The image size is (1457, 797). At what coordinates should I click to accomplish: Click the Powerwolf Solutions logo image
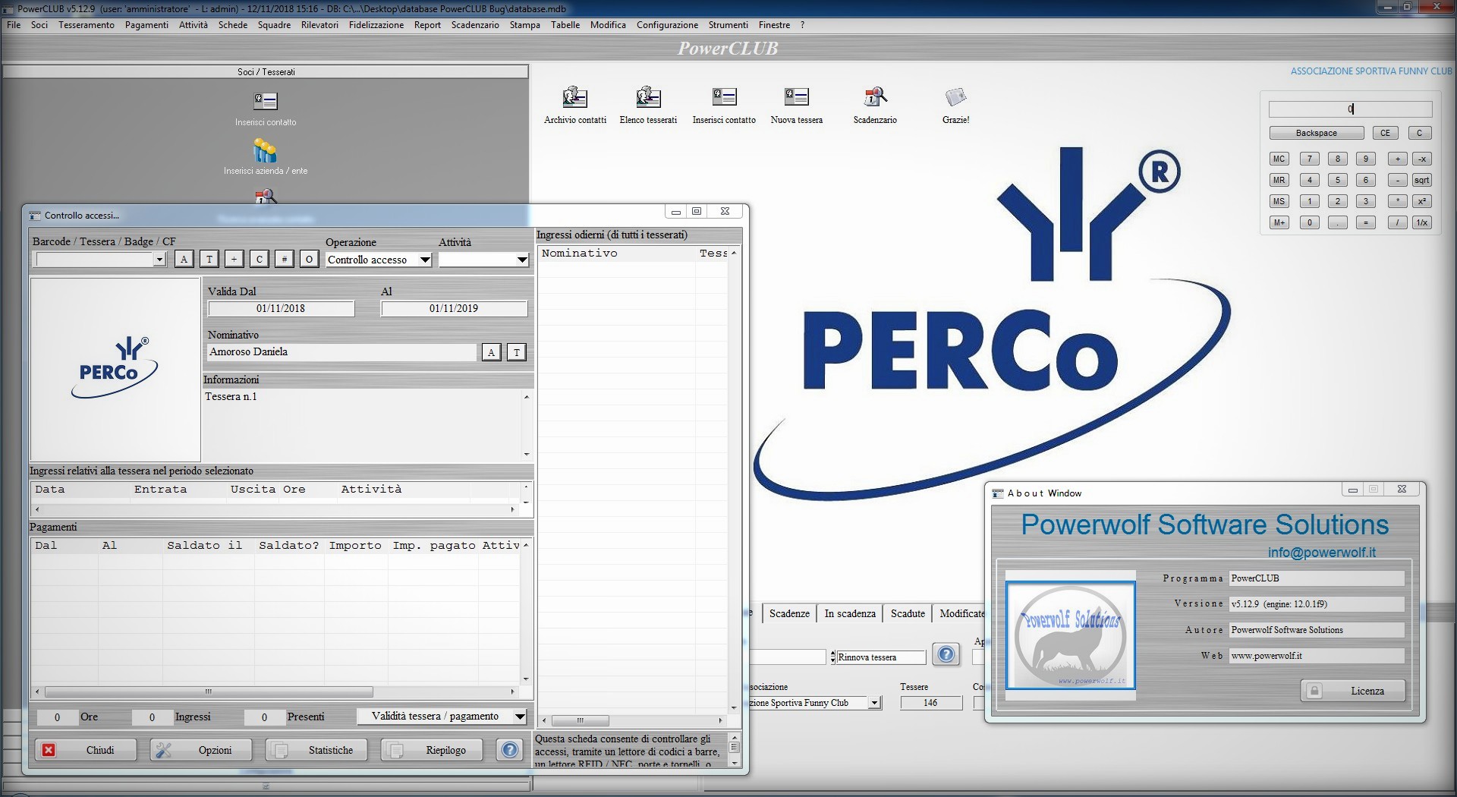tap(1070, 635)
